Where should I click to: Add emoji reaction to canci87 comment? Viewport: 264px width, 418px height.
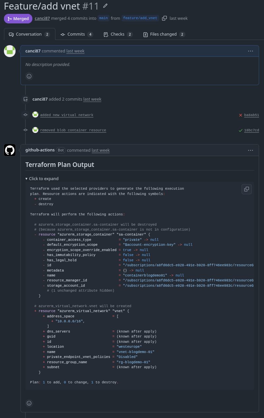pyautogui.click(x=29, y=76)
